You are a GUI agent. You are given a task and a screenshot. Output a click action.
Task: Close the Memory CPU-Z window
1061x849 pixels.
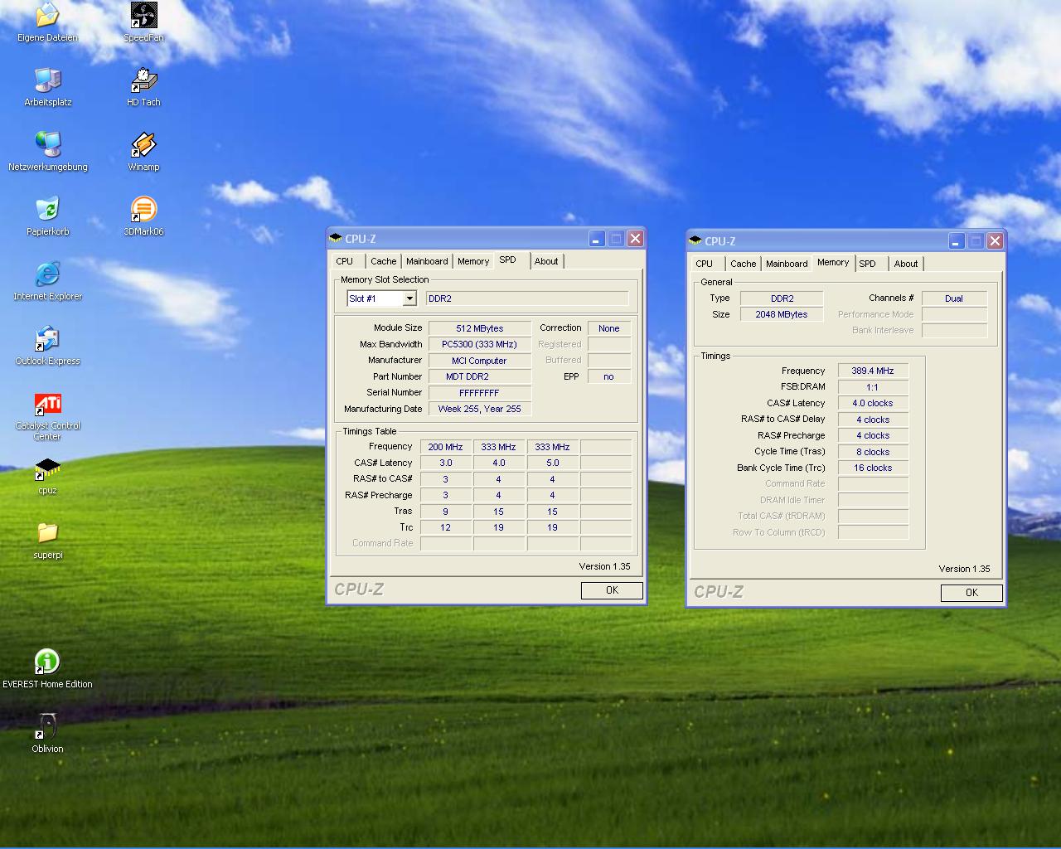pos(995,241)
